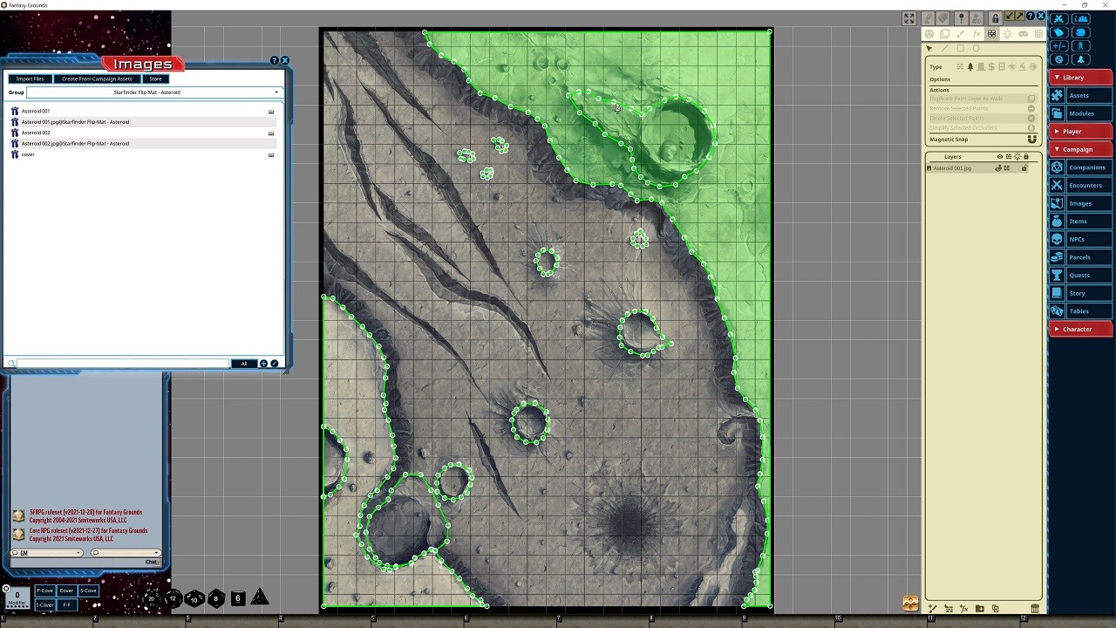This screenshot has height=628, width=1116.
Task: Select the Create From Campaign Assets tab
Action: pos(96,78)
